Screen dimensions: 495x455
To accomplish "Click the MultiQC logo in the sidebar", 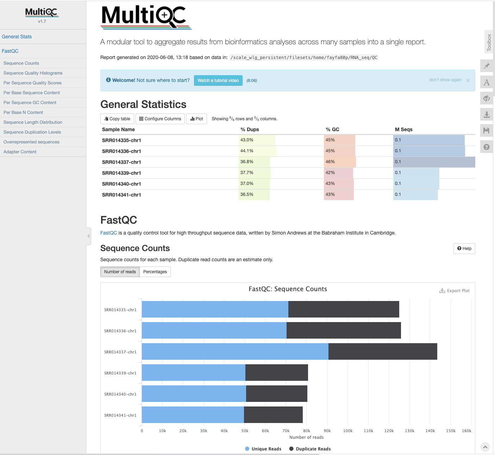I will (x=42, y=12).
